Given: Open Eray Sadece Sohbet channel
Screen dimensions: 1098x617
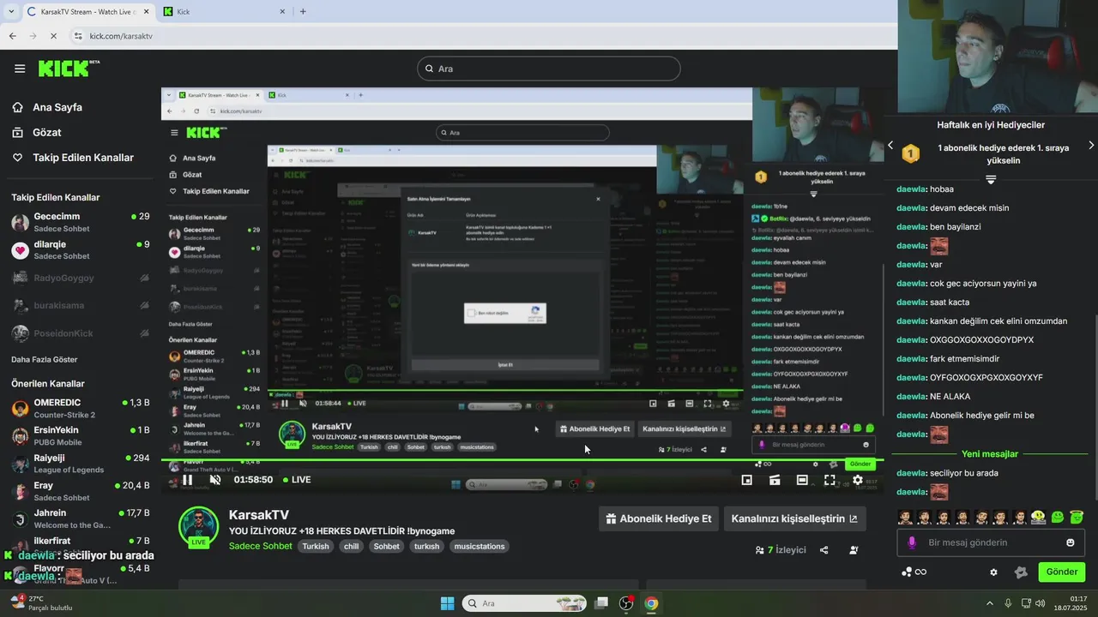Looking at the screenshot, I should point(80,491).
